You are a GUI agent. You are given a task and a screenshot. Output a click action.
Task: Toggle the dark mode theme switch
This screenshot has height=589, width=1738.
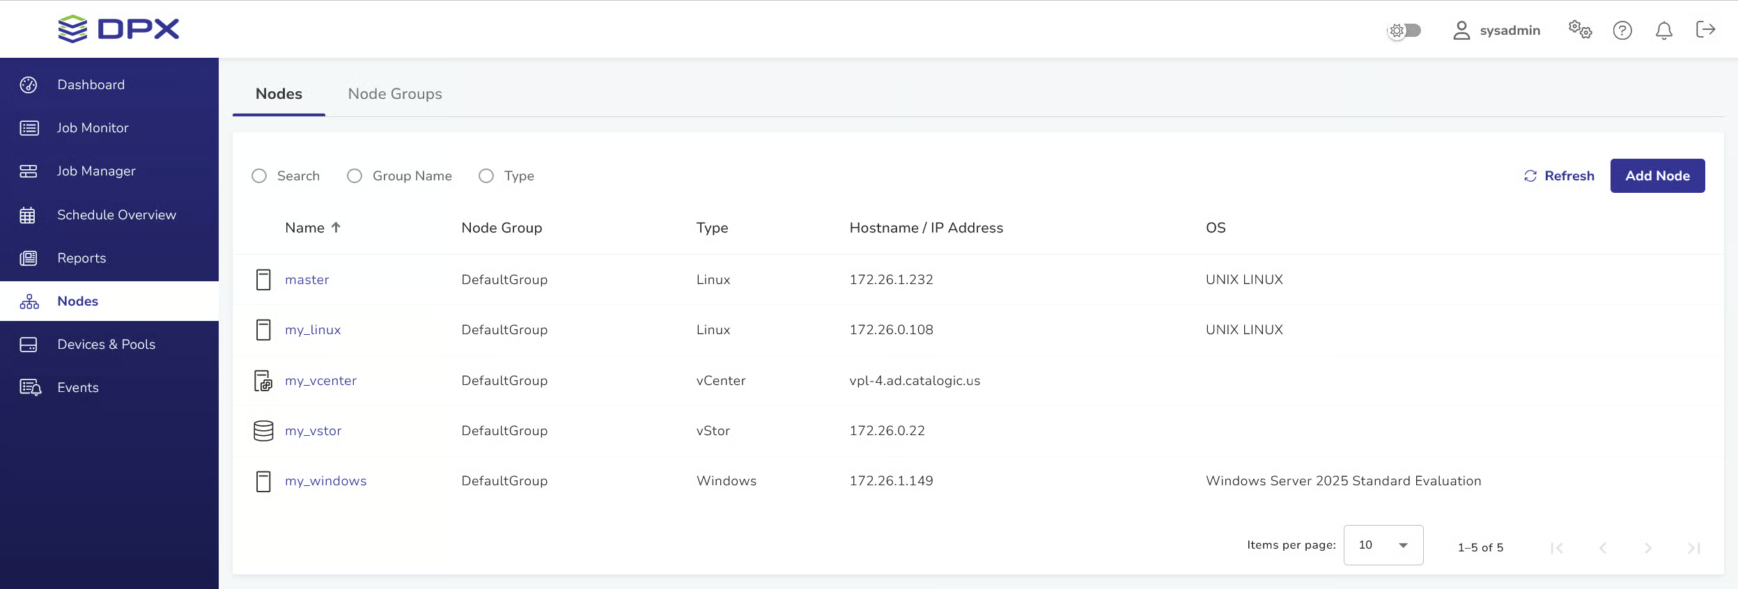[1404, 31]
